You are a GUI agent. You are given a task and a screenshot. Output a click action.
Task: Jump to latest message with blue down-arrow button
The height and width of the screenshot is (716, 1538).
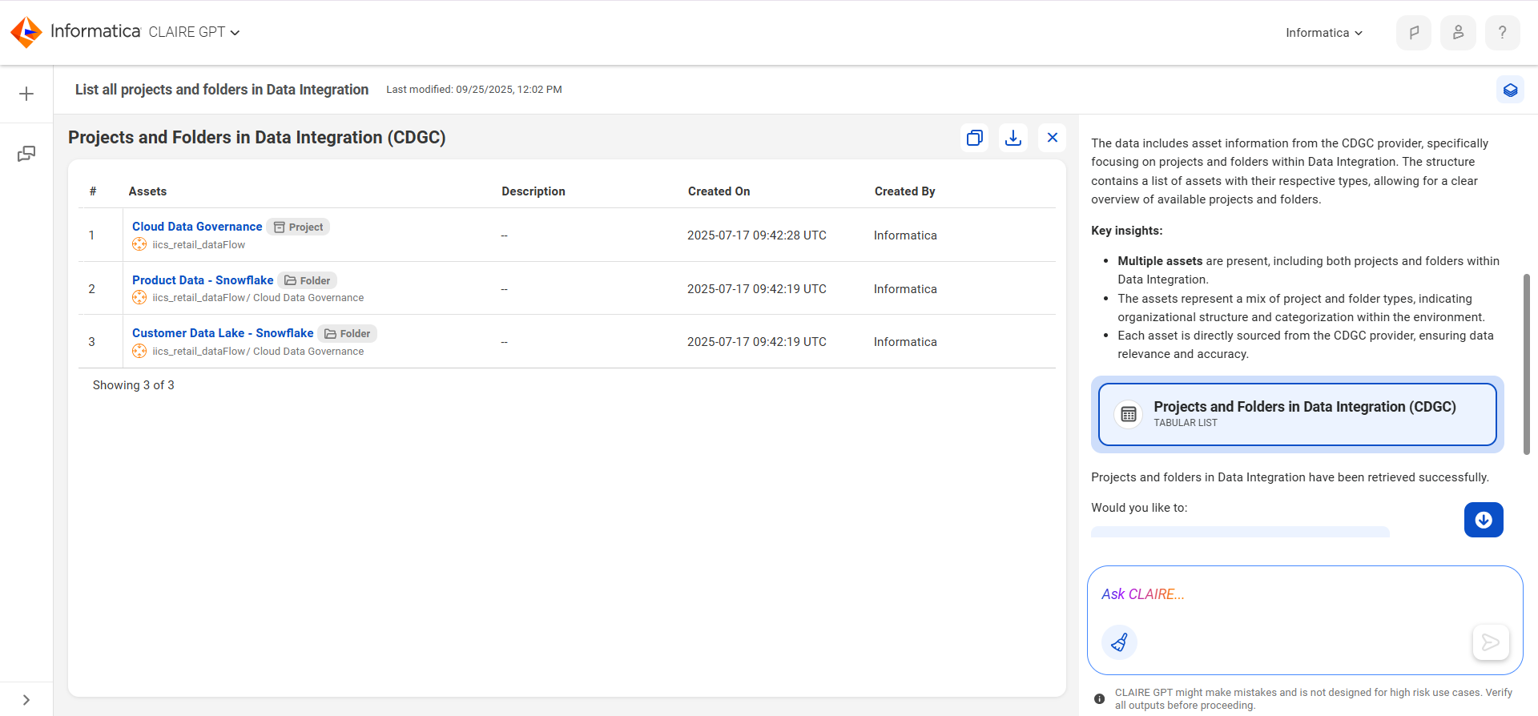coord(1484,520)
